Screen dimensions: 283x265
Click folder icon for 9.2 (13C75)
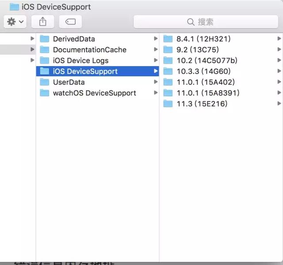[x=168, y=49]
